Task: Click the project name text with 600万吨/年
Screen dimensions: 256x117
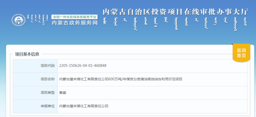Action: click(x=121, y=79)
